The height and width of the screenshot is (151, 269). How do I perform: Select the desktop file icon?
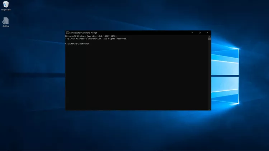(x=6, y=21)
